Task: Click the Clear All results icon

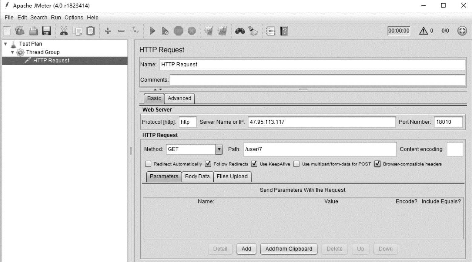Action: point(223,31)
